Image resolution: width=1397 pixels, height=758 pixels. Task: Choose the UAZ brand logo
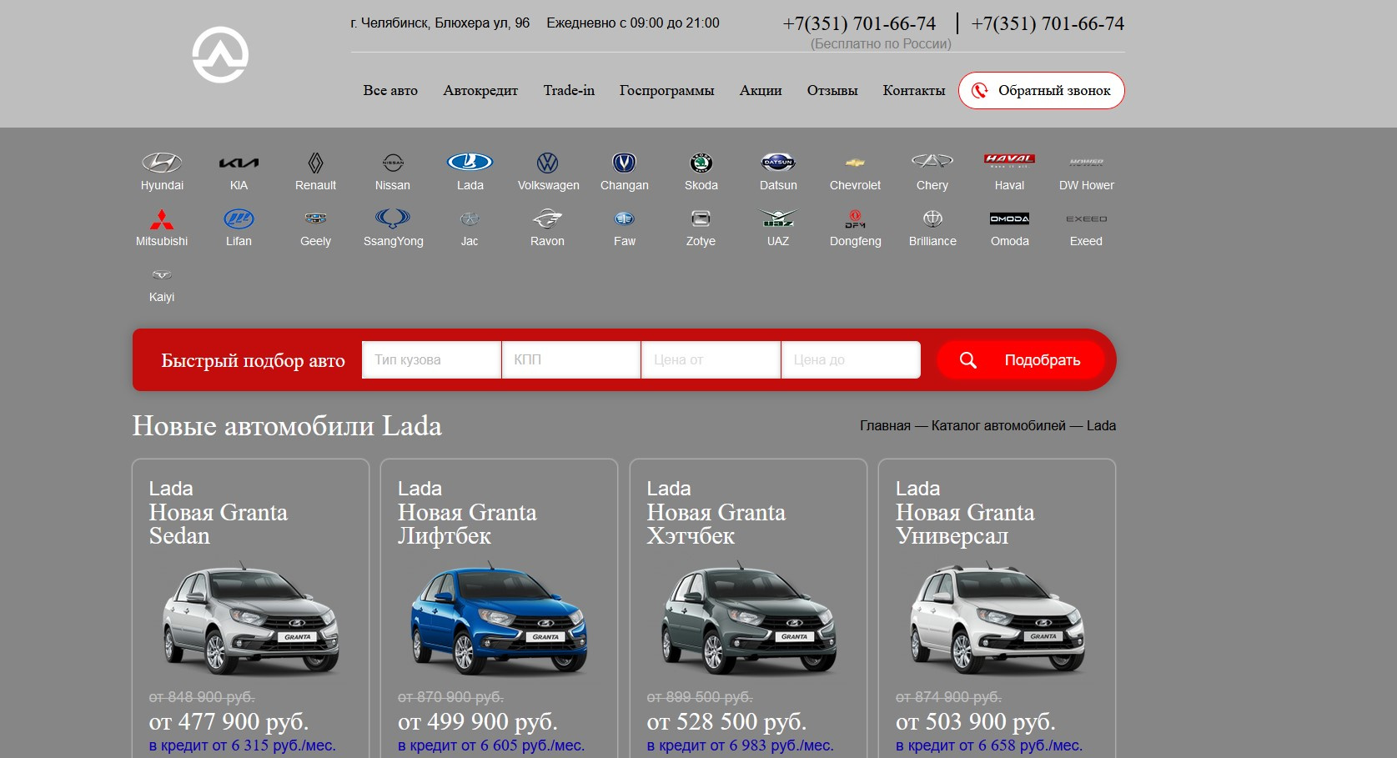[x=778, y=218]
